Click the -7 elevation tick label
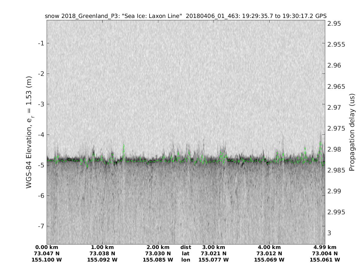 click(41, 226)
